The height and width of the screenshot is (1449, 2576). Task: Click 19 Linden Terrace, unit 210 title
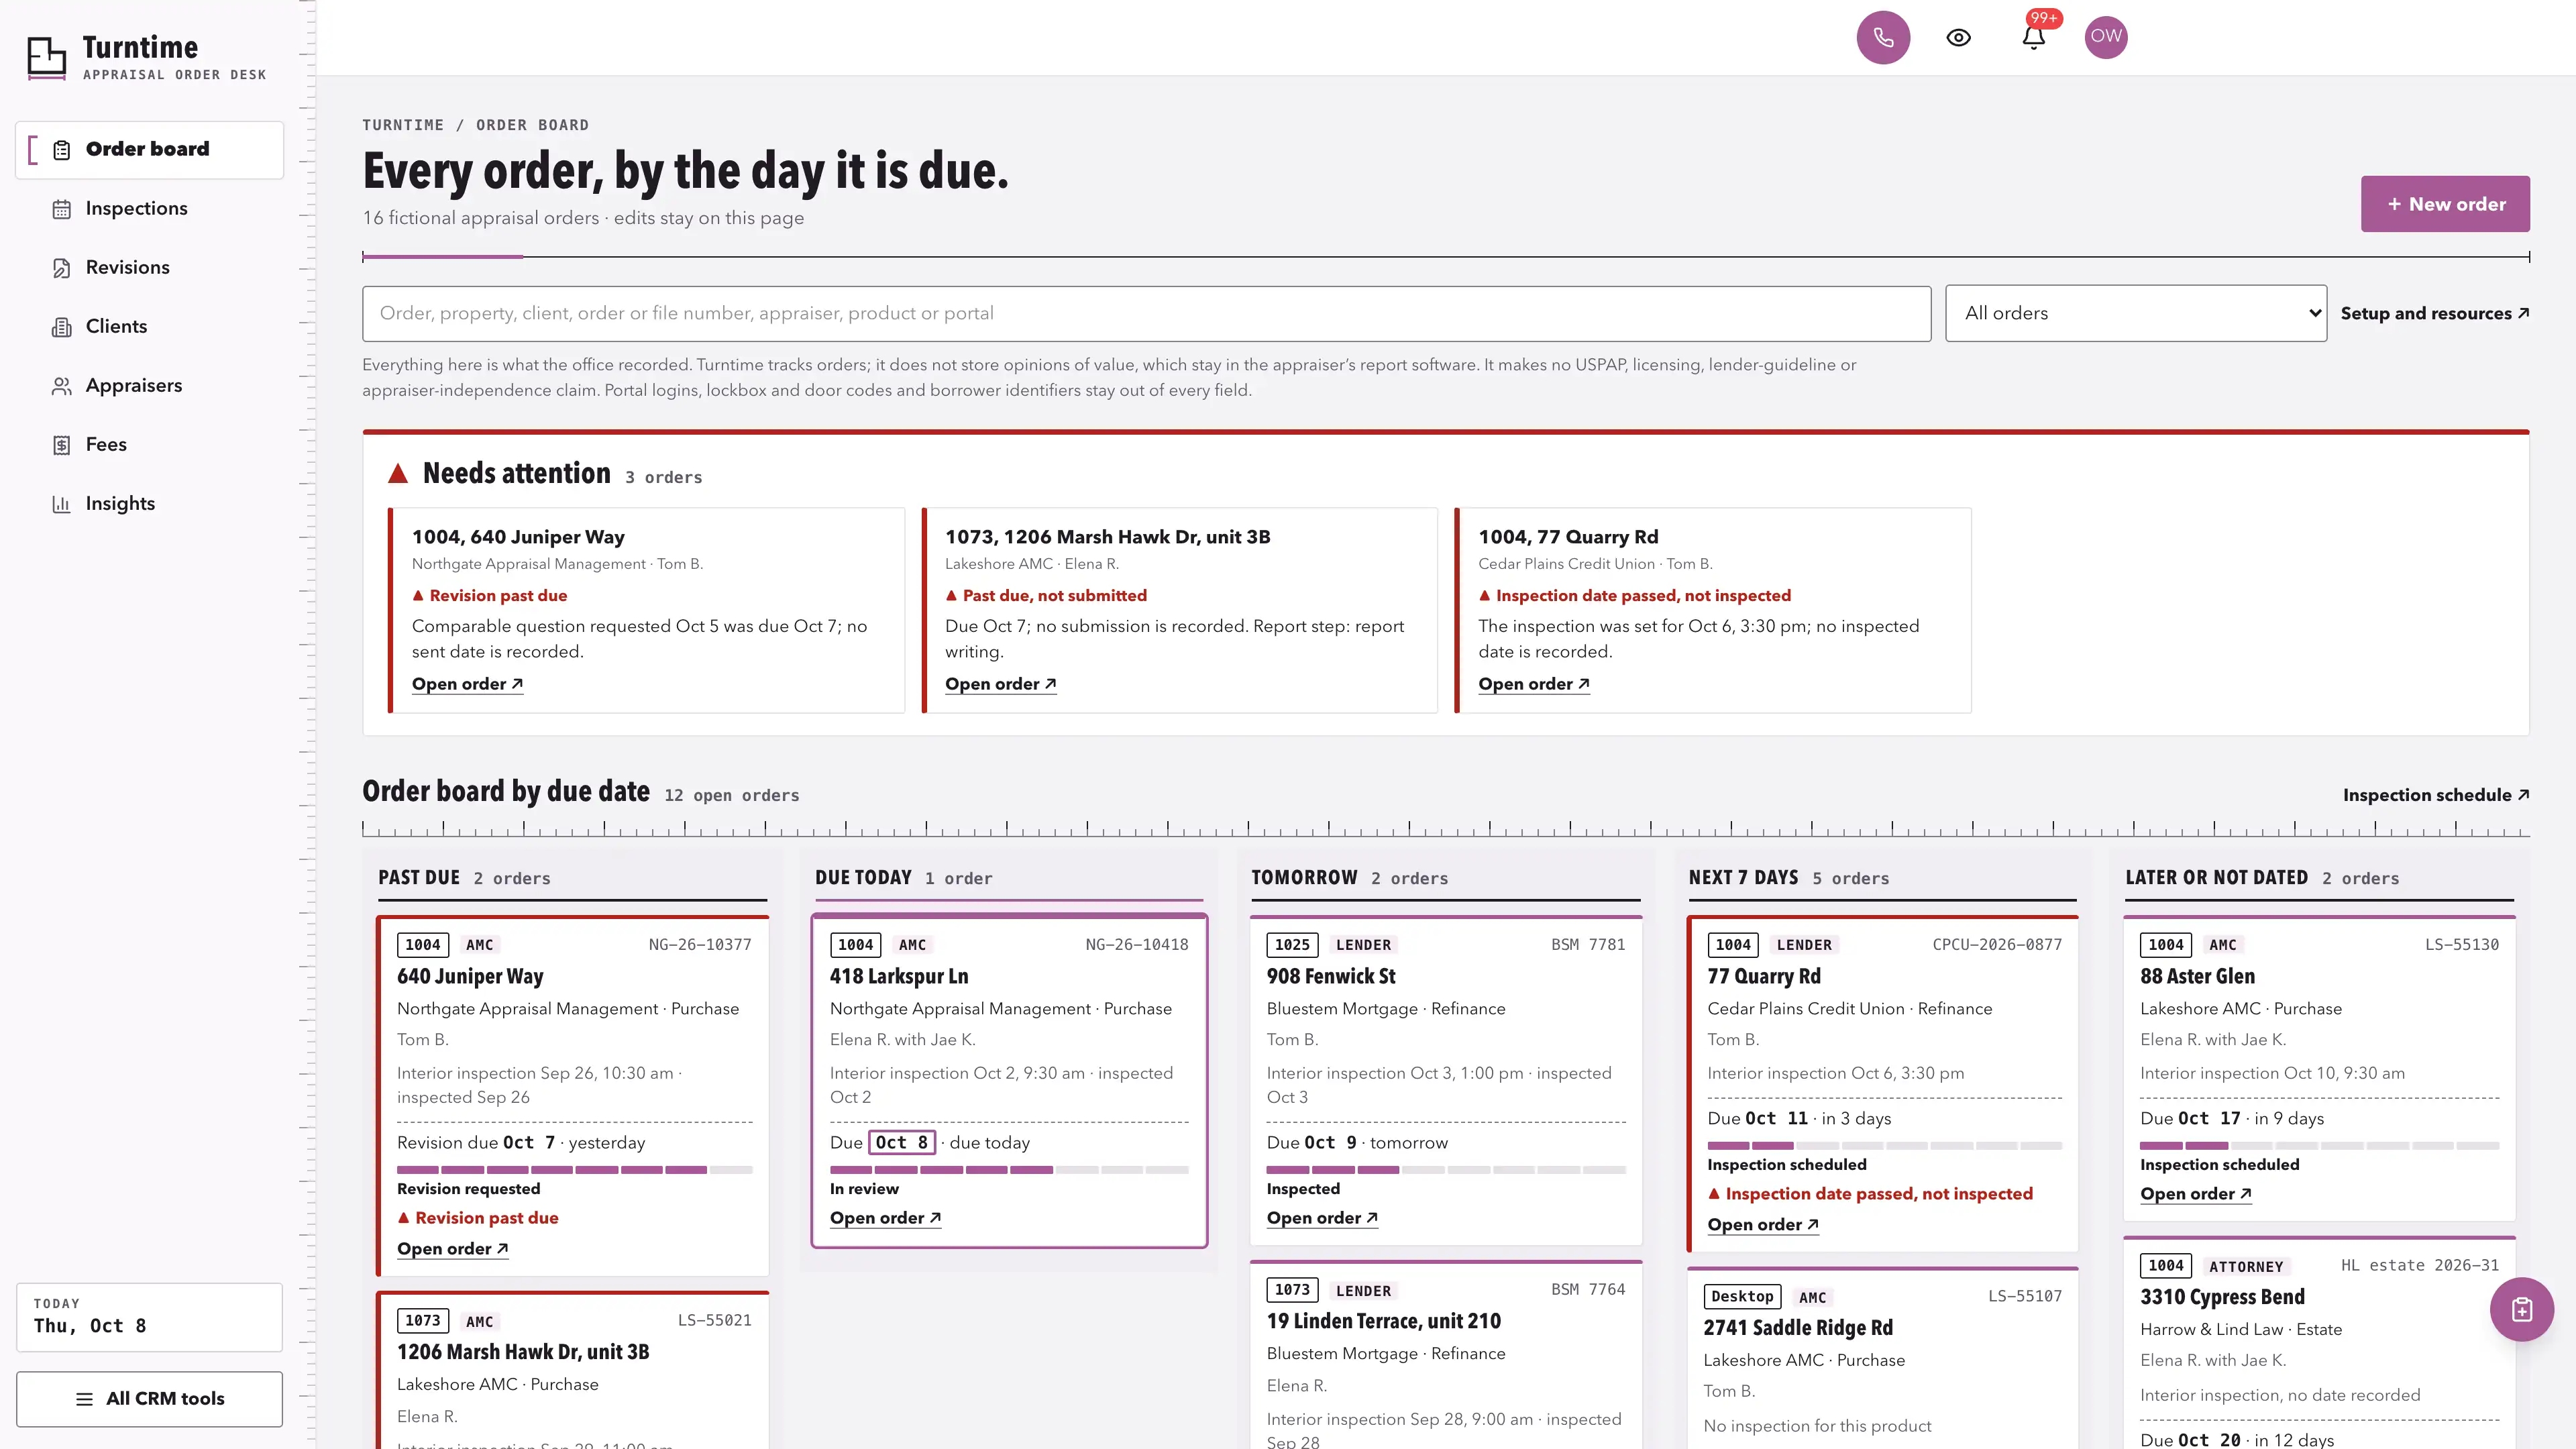(1383, 1321)
